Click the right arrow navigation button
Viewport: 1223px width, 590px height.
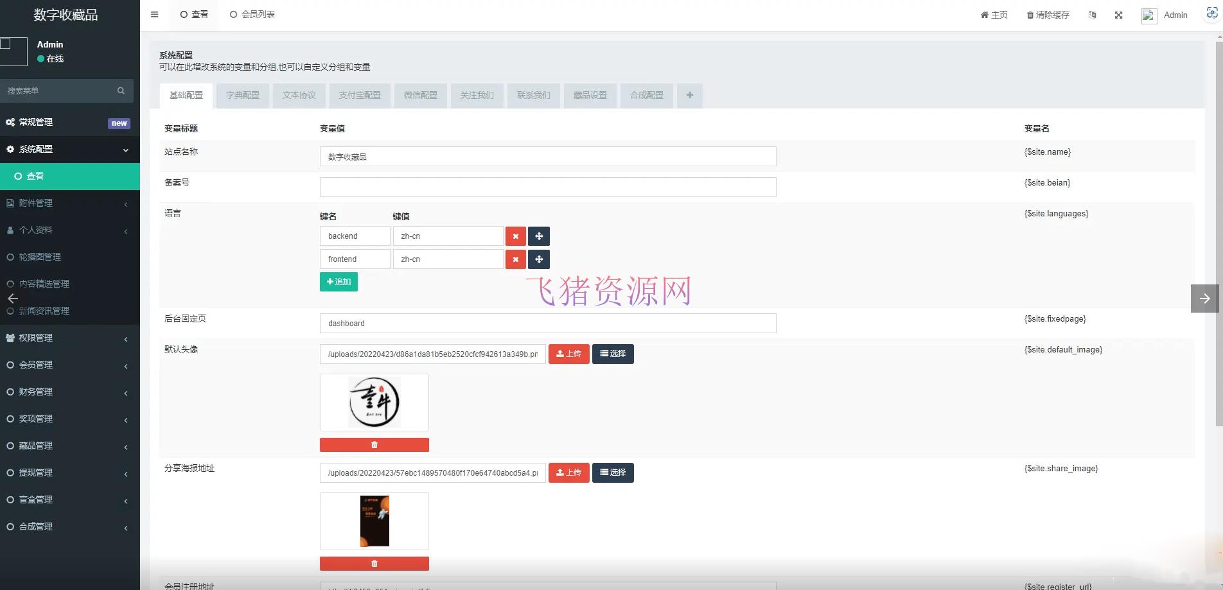coord(1204,299)
